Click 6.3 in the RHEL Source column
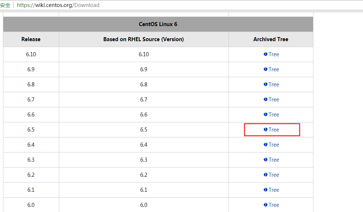363x212 pixels. point(144,160)
